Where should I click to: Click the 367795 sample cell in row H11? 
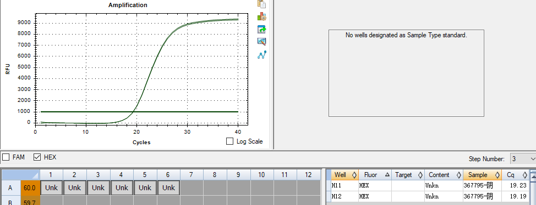click(x=482, y=186)
